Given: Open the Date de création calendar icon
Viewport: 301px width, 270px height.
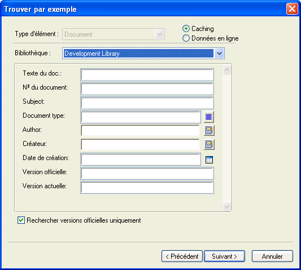Looking at the screenshot, I should [x=209, y=160].
